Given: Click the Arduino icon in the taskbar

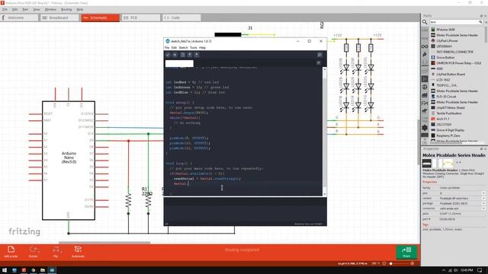Looking at the screenshot, I should pos(53,270).
